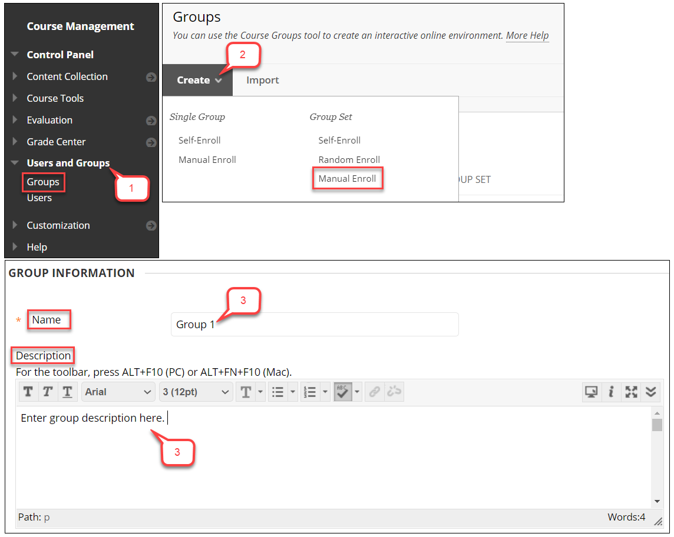
Task: Toggle the ABC spell checker
Action: (x=342, y=392)
